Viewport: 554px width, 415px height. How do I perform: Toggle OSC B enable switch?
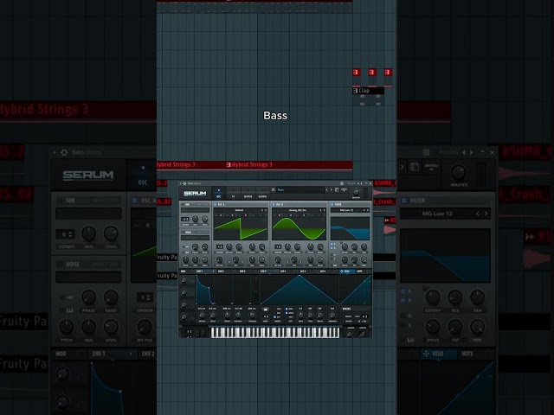pos(274,204)
